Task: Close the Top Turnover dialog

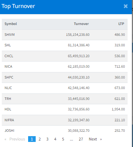Action: pos(125,6)
